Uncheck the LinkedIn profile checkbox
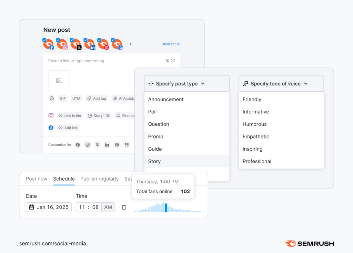353x253 pixels. click(x=86, y=40)
